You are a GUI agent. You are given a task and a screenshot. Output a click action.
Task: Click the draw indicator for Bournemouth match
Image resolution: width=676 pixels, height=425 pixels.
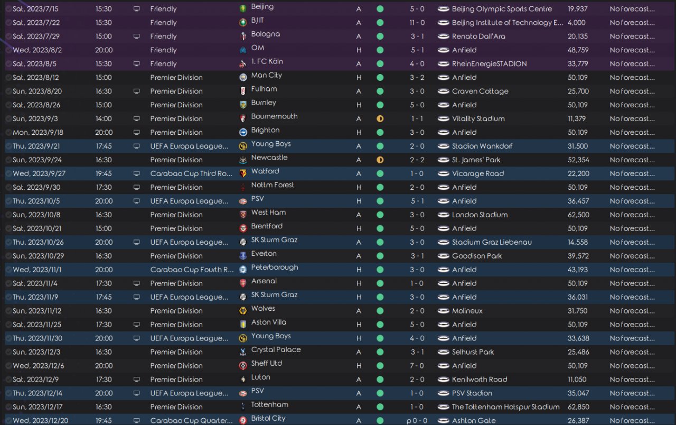[380, 119]
